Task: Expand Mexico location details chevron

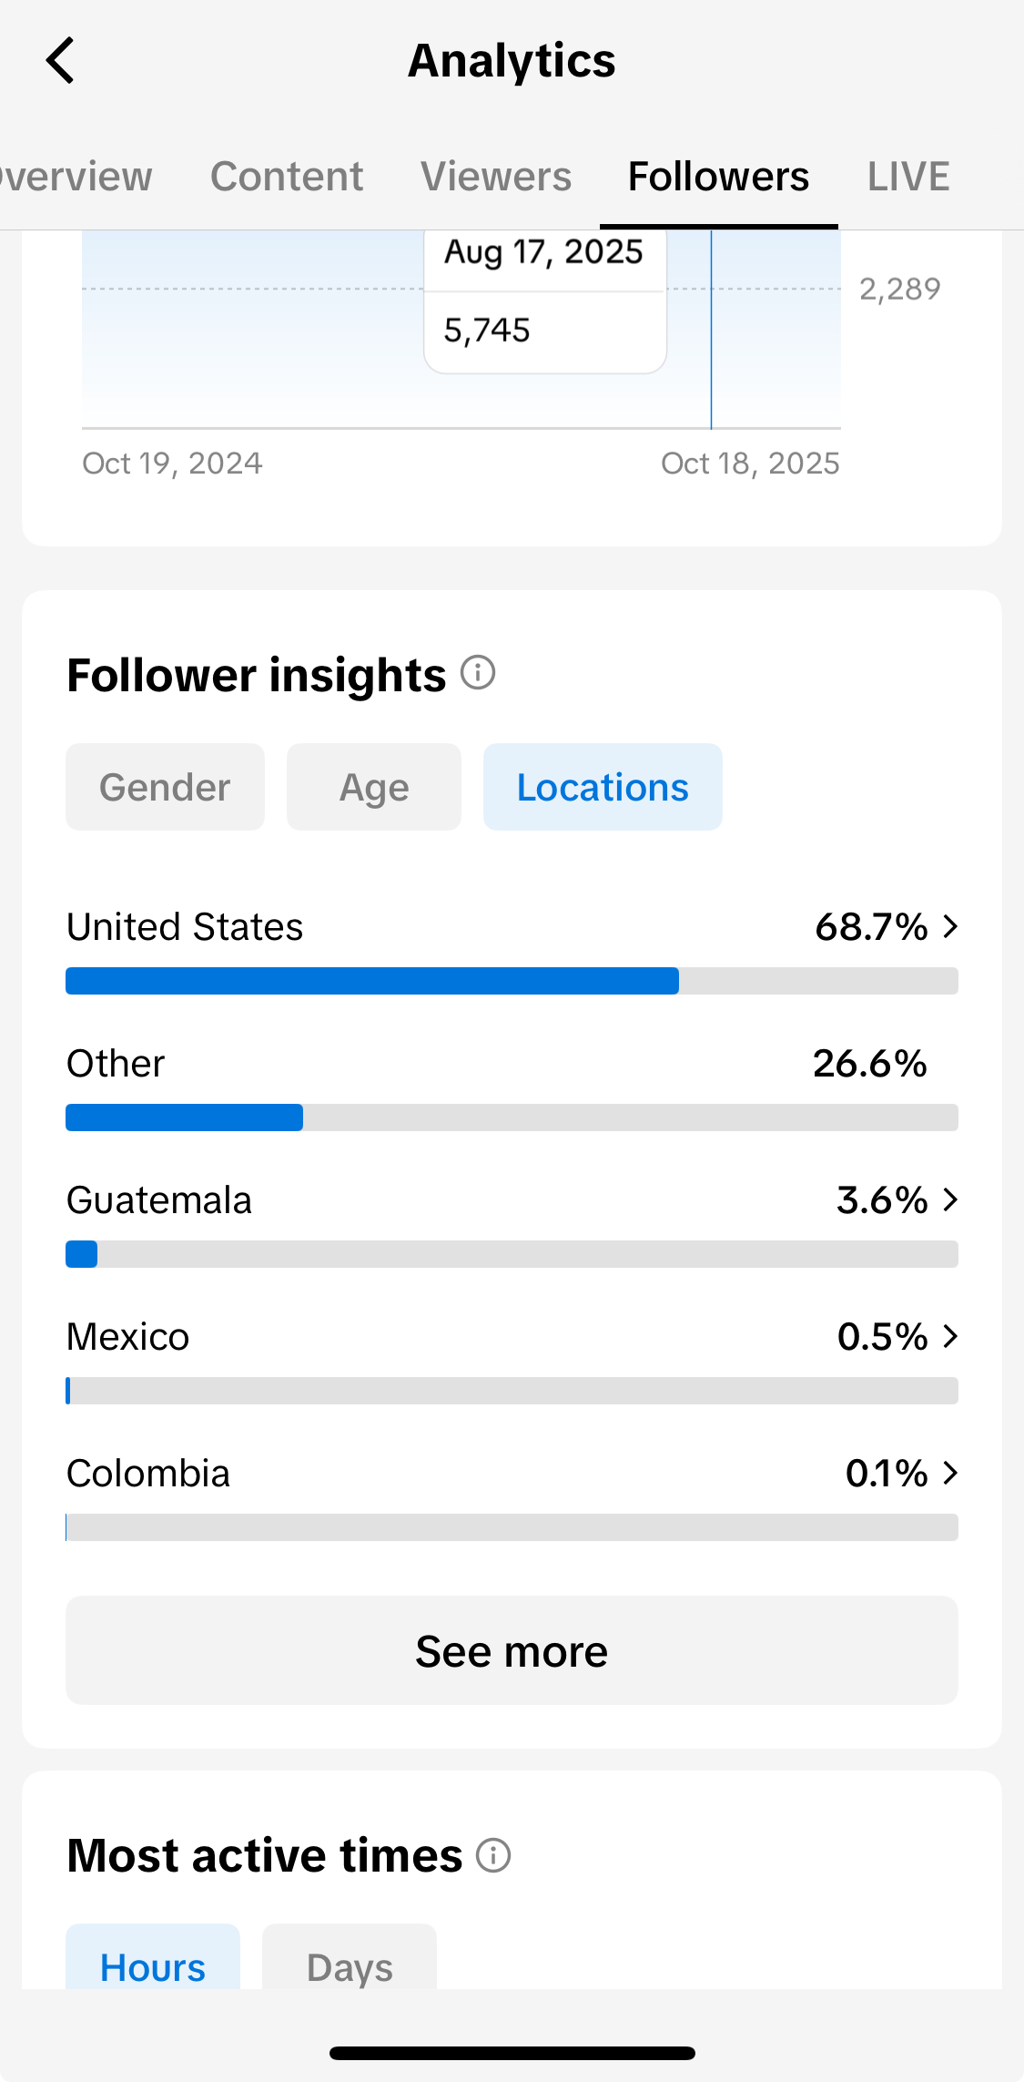Action: tap(950, 1337)
